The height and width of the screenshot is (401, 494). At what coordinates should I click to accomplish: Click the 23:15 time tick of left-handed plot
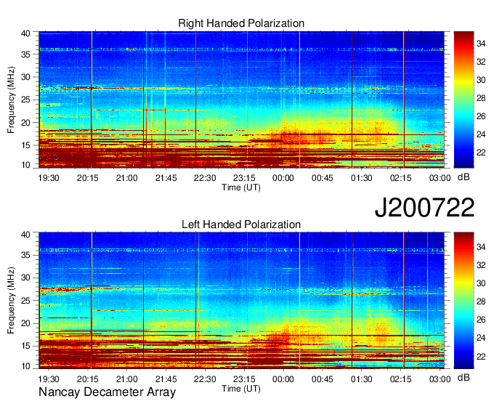[x=244, y=378]
